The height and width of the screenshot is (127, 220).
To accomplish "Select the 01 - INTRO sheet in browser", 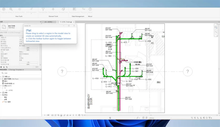I will pyautogui.click(x=9, y=90).
